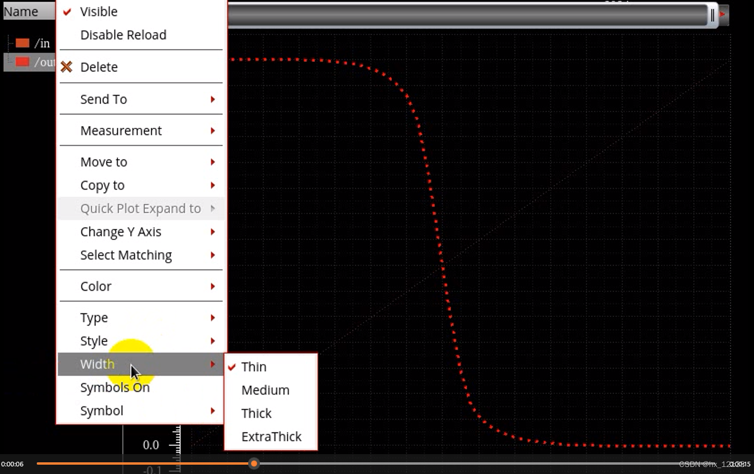Click the Delete entry's red X icon
754x474 pixels.
point(67,67)
